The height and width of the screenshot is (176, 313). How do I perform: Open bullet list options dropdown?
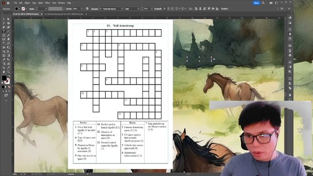click(179, 9)
